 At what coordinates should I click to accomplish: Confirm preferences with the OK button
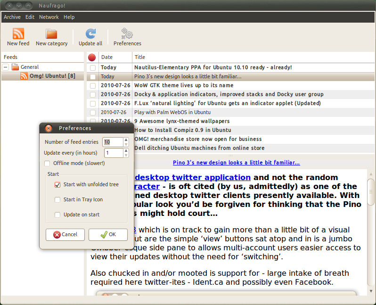point(108,235)
